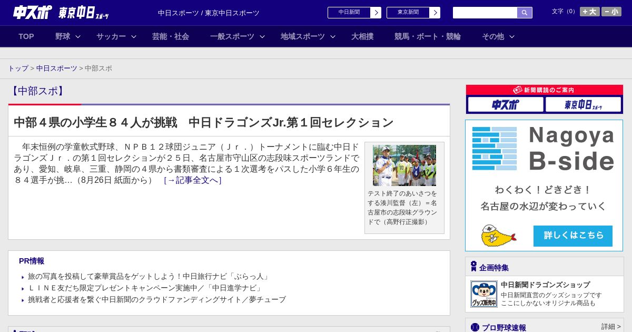
Task: Click the Nagoya B-side ad stripes logo
Action: 495,148
